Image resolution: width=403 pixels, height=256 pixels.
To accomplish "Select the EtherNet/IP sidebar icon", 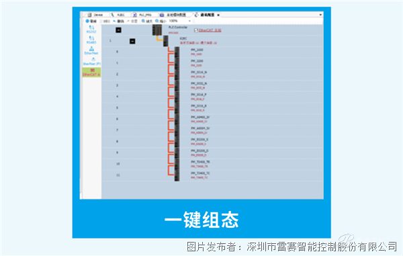I will point(92,61).
